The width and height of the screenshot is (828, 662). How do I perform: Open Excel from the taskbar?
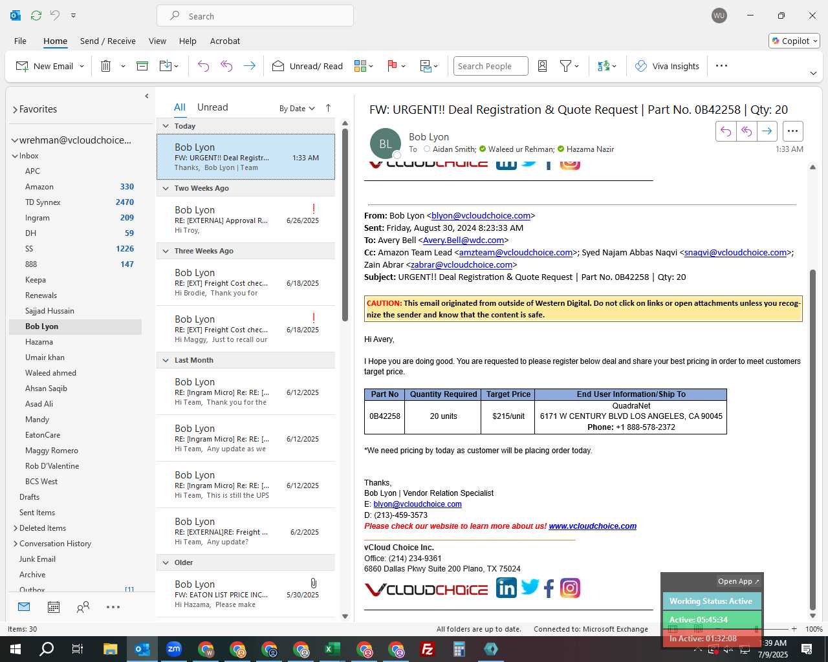(332, 649)
